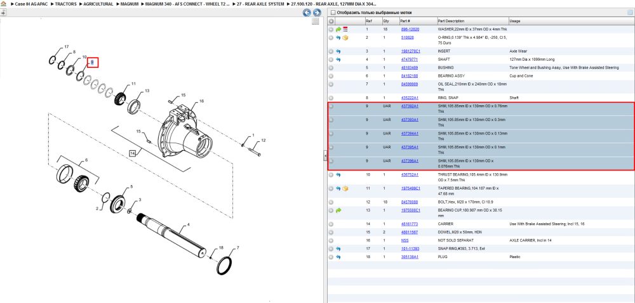Viewport: 635px width, 303px height.
Task: Click the add-all plus icon in table header
Action: 331,21
